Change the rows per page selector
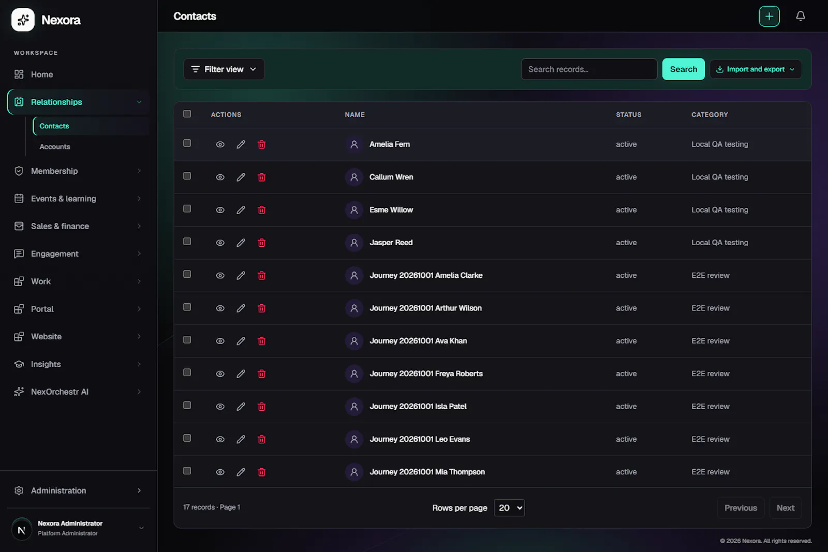The width and height of the screenshot is (828, 552). point(509,508)
